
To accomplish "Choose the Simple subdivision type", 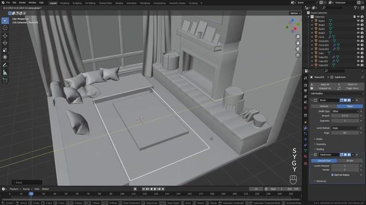I will (x=350, y=161).
